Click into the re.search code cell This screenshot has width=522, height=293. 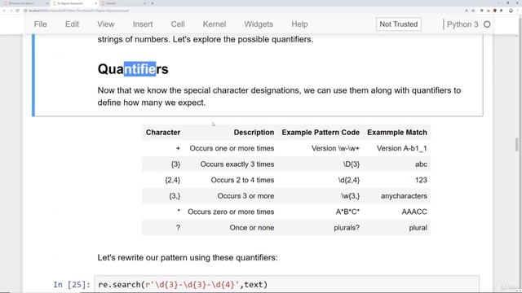286,284
